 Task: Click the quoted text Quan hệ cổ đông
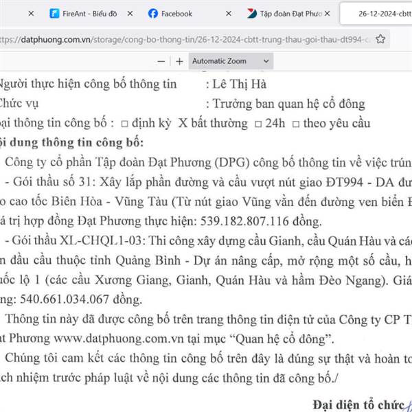281,339
